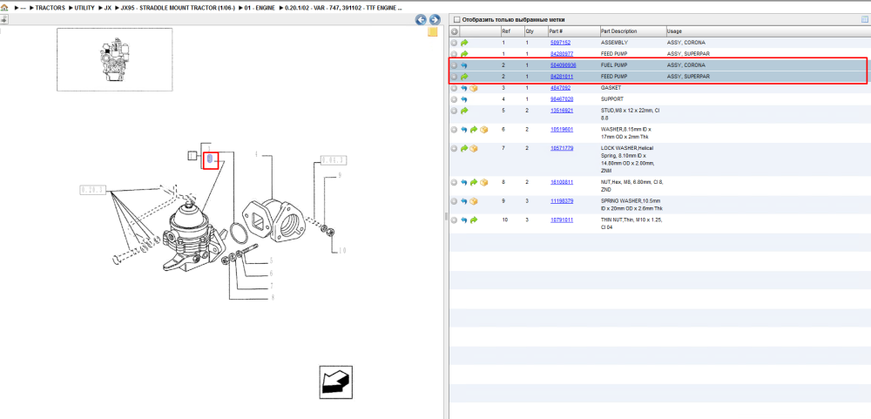Click the 0.20.3 reference box in diagram

pos(93,190)
